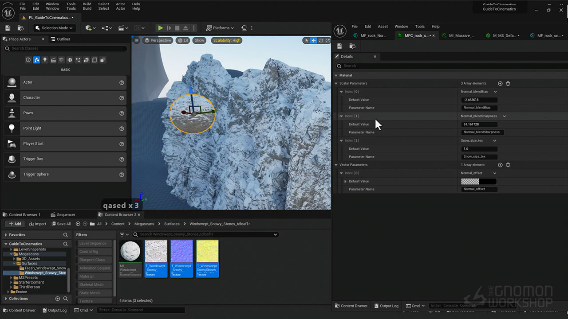The height and width of the screenshot is (319, 568).
Task: Open the viewport hamburger options menu
Action: [137, 40]
